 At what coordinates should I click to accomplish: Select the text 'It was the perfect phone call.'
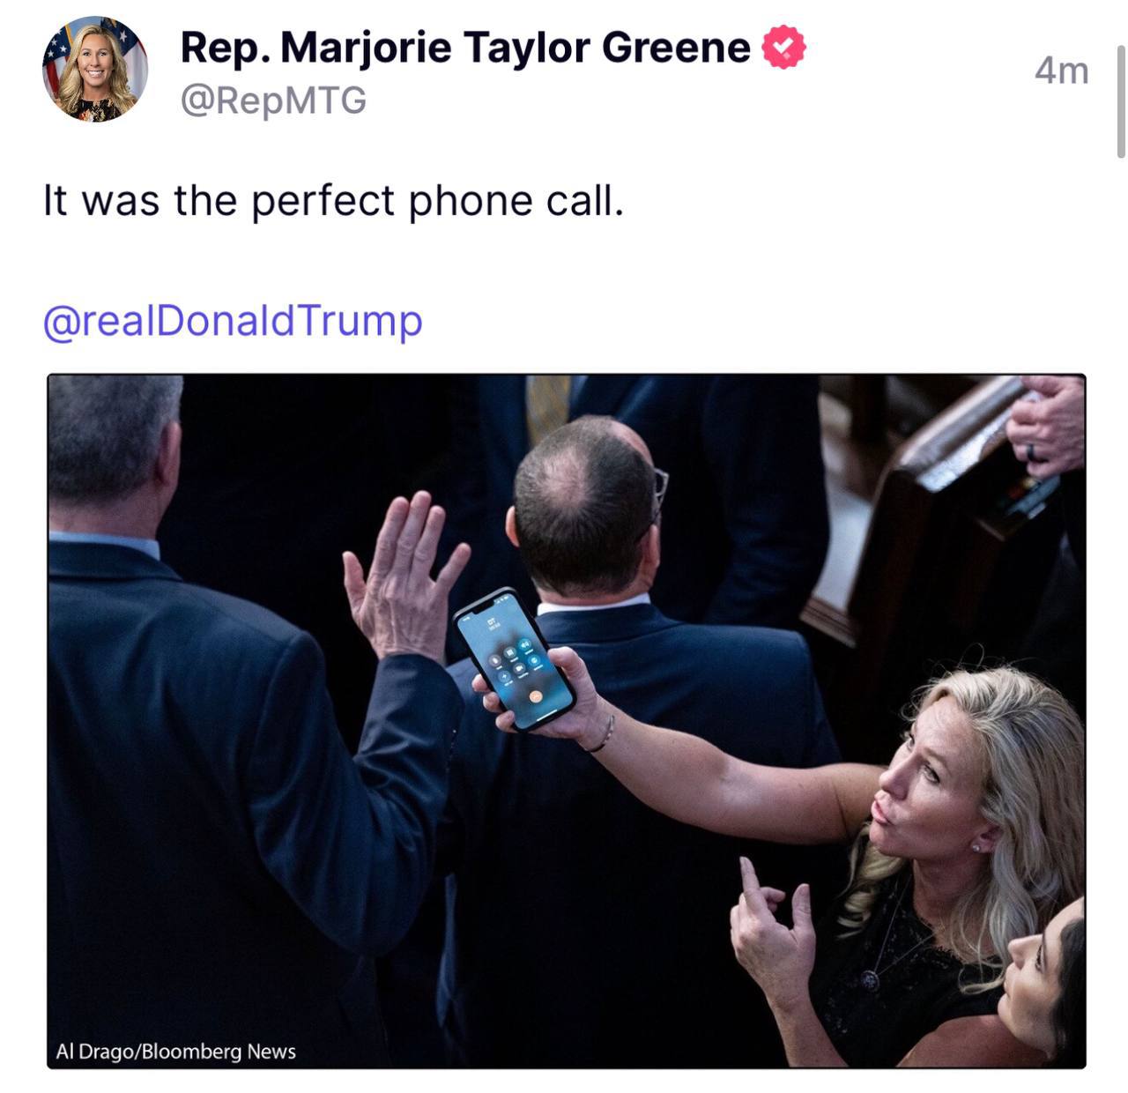pyautogui.click(x=333, y=201)
